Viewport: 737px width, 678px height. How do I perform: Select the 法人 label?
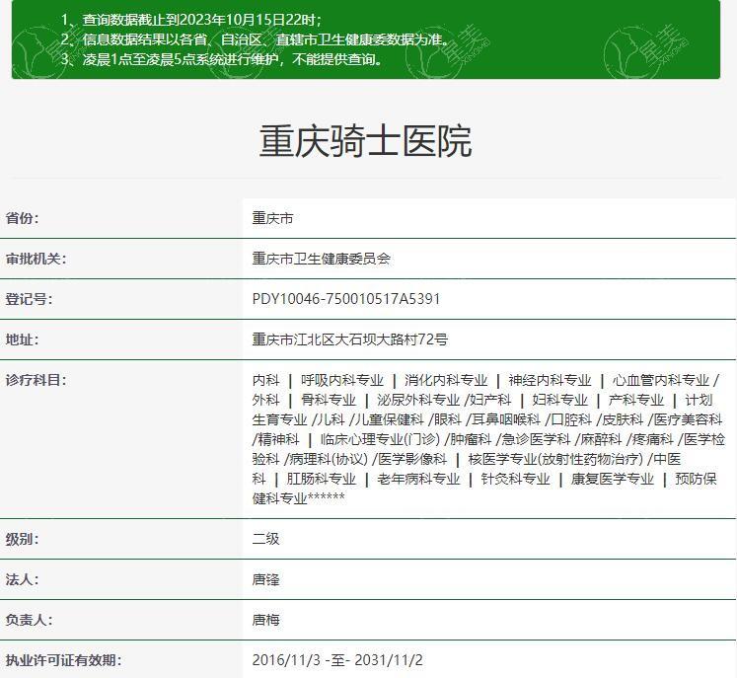coord(22,579)
